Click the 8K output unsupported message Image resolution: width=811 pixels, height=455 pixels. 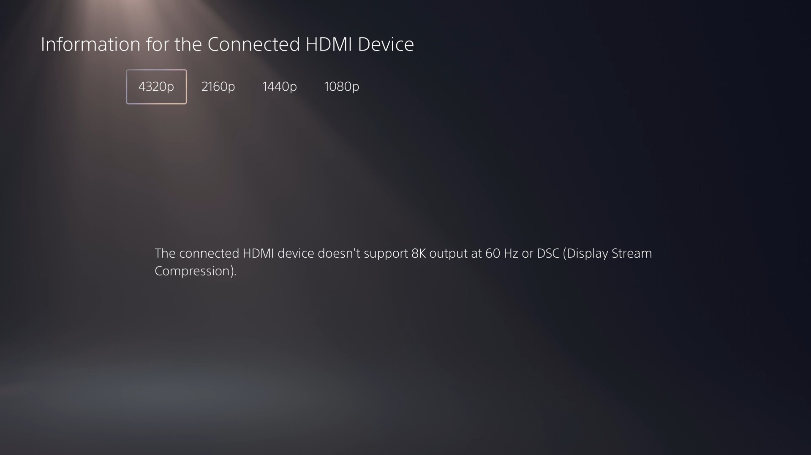[403, 262]
